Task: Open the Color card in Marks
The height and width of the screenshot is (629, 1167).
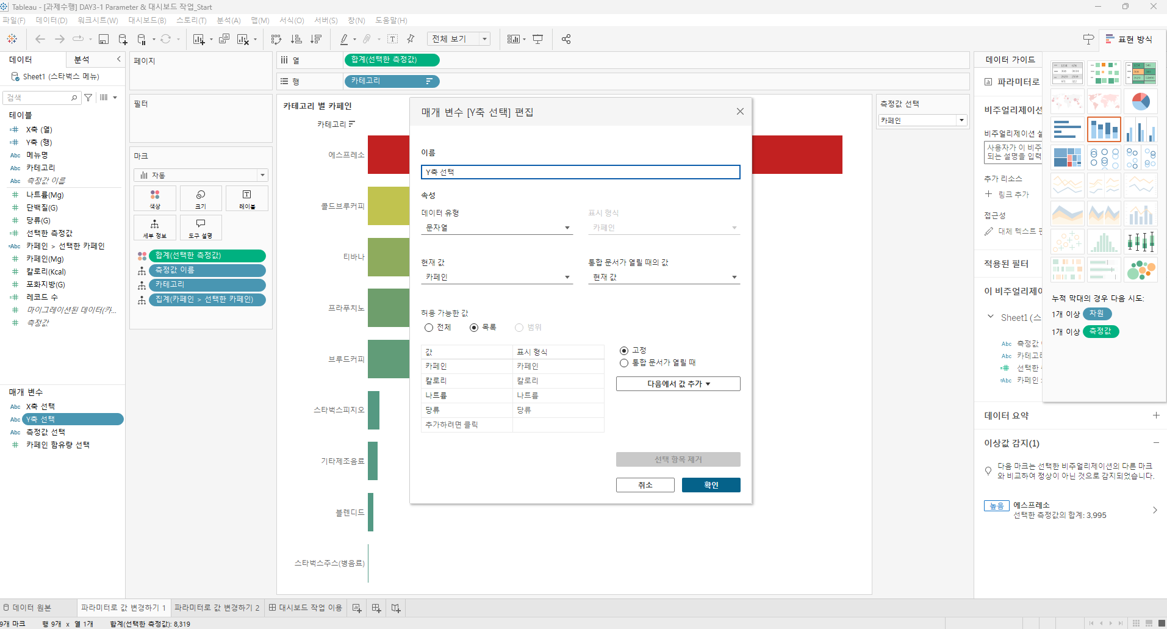Action: pos(155,199)
